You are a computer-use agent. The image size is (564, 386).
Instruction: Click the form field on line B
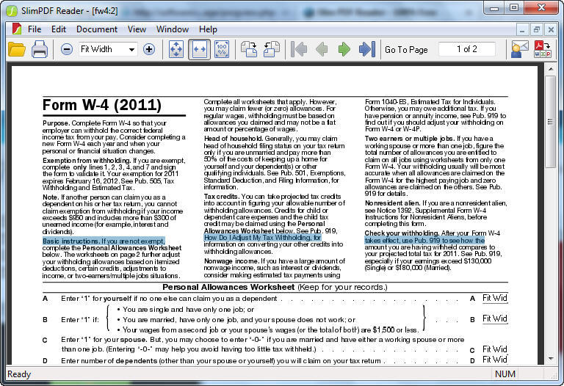point(495,318)
